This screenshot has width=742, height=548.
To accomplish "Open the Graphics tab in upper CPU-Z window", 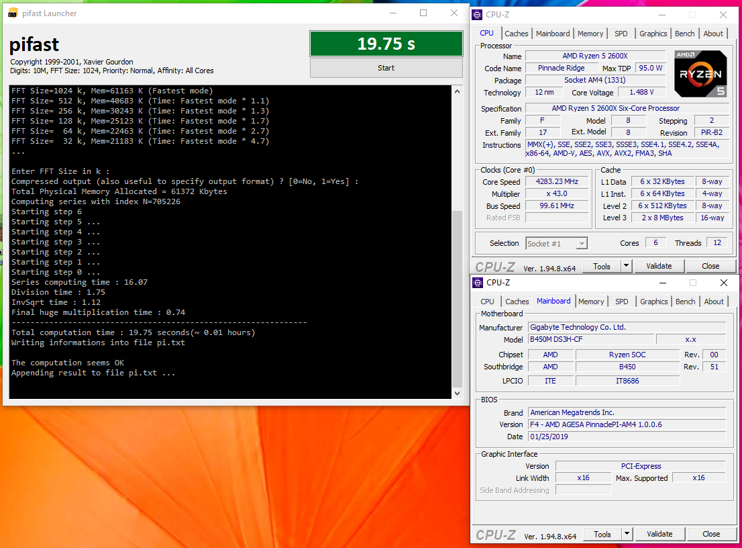I will [x=653, y=34].
